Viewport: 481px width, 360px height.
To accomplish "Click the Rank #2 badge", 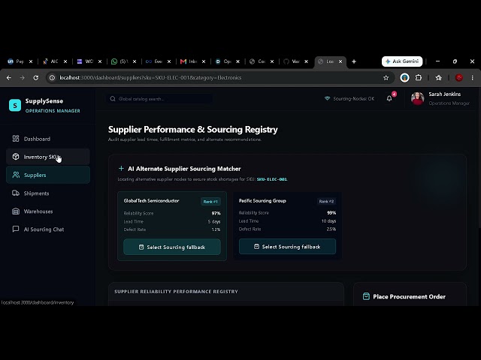I will pyautogui.click(x=326, y=201).
